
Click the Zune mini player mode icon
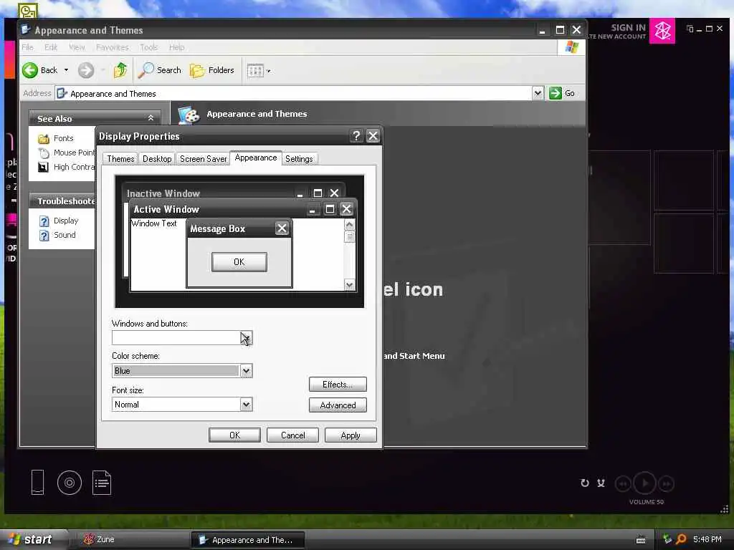(x=690, y=29)
